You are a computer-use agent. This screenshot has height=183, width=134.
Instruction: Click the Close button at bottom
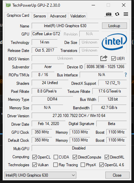[x=117, y=175]
